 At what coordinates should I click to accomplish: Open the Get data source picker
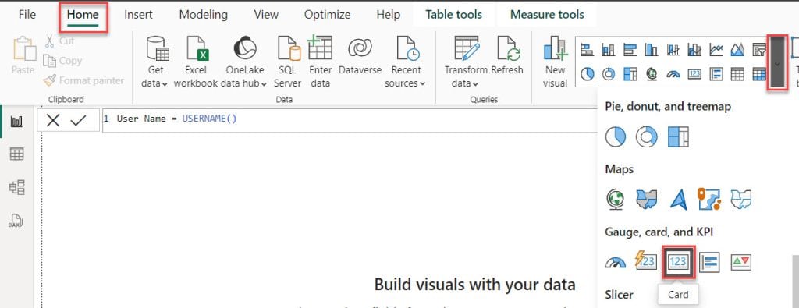coord(155,62)
